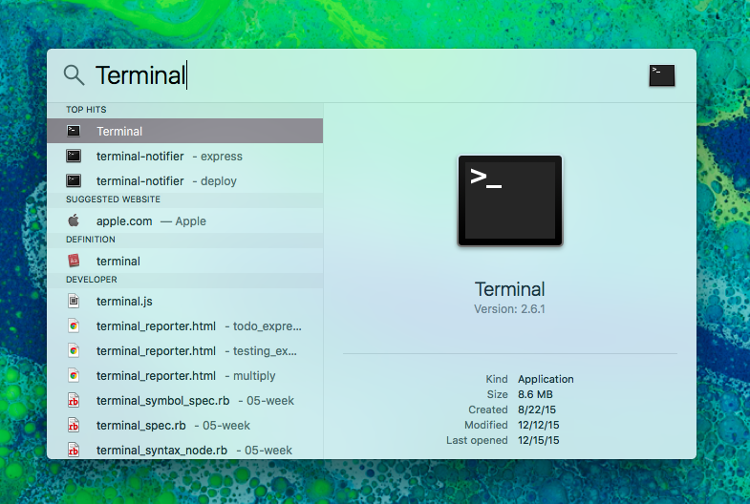The height and width of the screenshot is (504, 750).
Task: Click the Kind Application value
Action: click(546, 379)
